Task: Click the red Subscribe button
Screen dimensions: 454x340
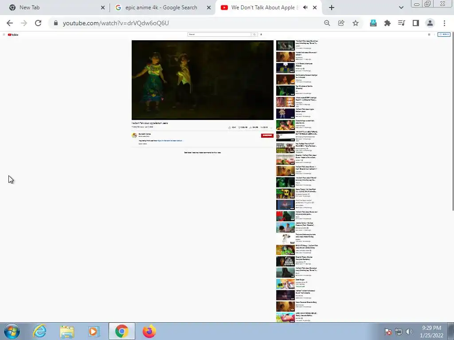Action: 267,135
